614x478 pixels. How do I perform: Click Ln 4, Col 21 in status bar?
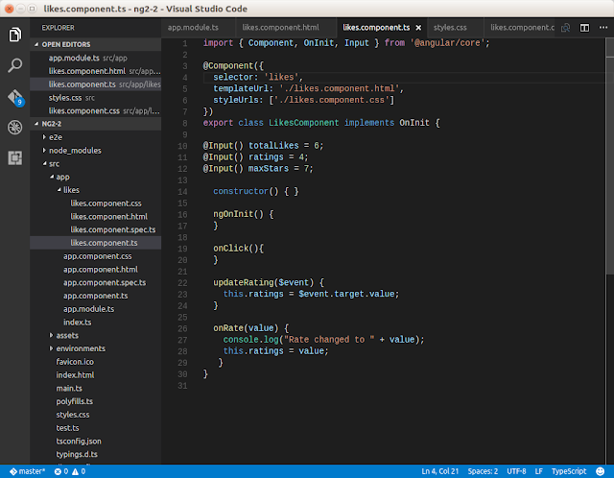(439, 471)
